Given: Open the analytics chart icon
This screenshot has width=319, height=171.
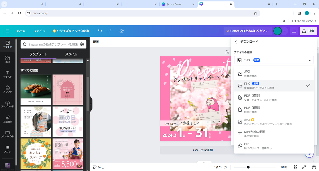Looking at the screenshot, I should click(294, 31).
